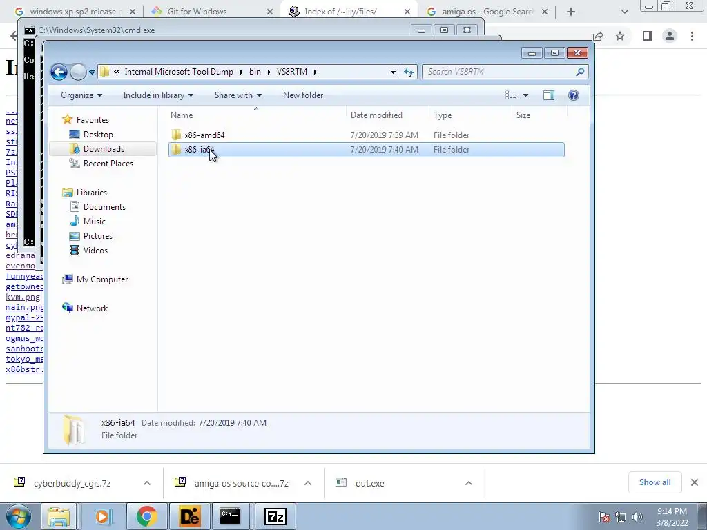Toggle the preview pane
The image size is (707, 530).
click(549, 95)
